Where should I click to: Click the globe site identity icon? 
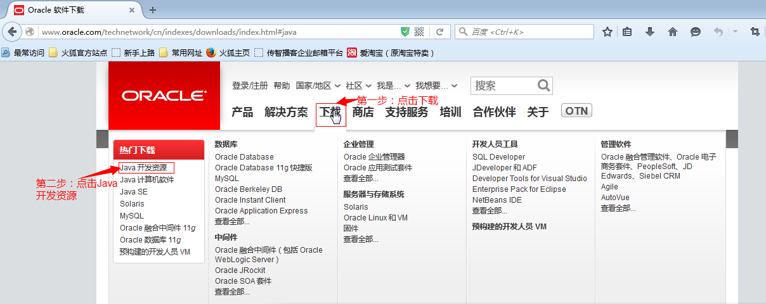coord(30,32)
